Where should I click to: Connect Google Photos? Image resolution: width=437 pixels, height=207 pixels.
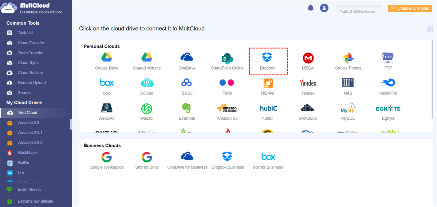(x=348, y=61)
